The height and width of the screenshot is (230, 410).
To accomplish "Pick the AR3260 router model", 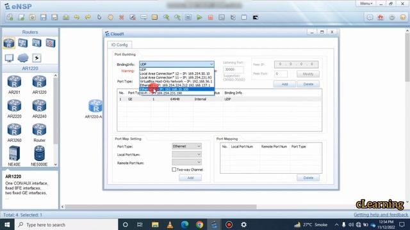I will coord(14,133).
